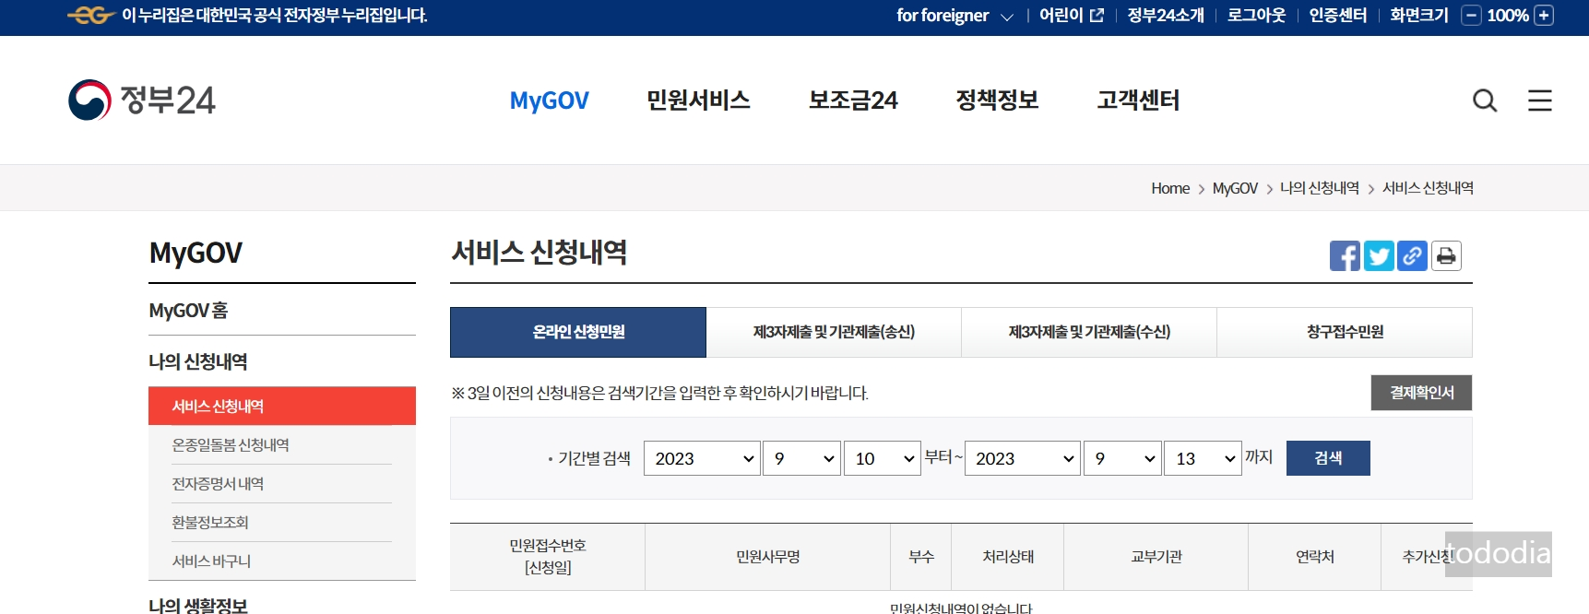Print this page icon
The image size is (1589, 614).
[1446, 256]
